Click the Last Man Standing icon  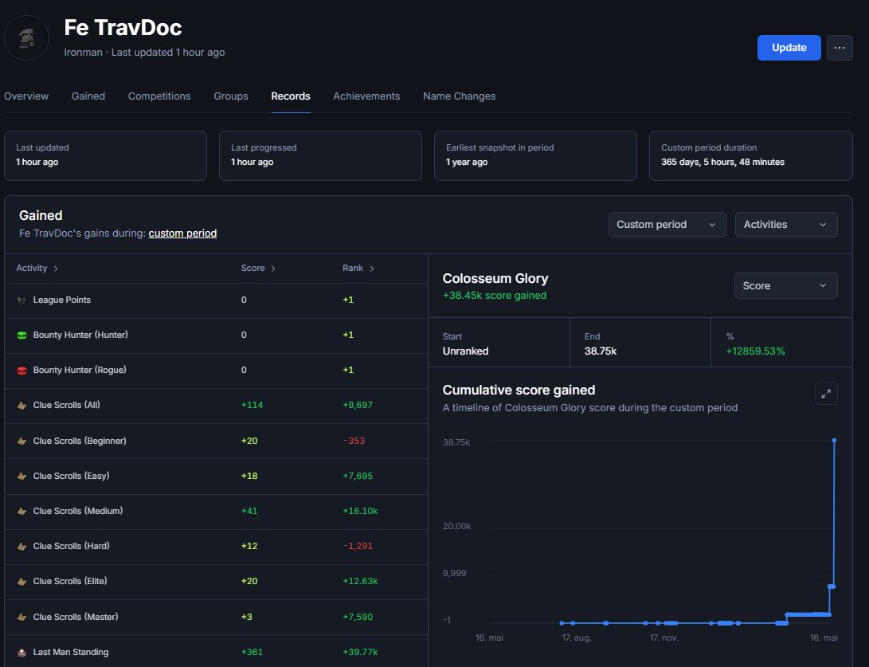22,653
